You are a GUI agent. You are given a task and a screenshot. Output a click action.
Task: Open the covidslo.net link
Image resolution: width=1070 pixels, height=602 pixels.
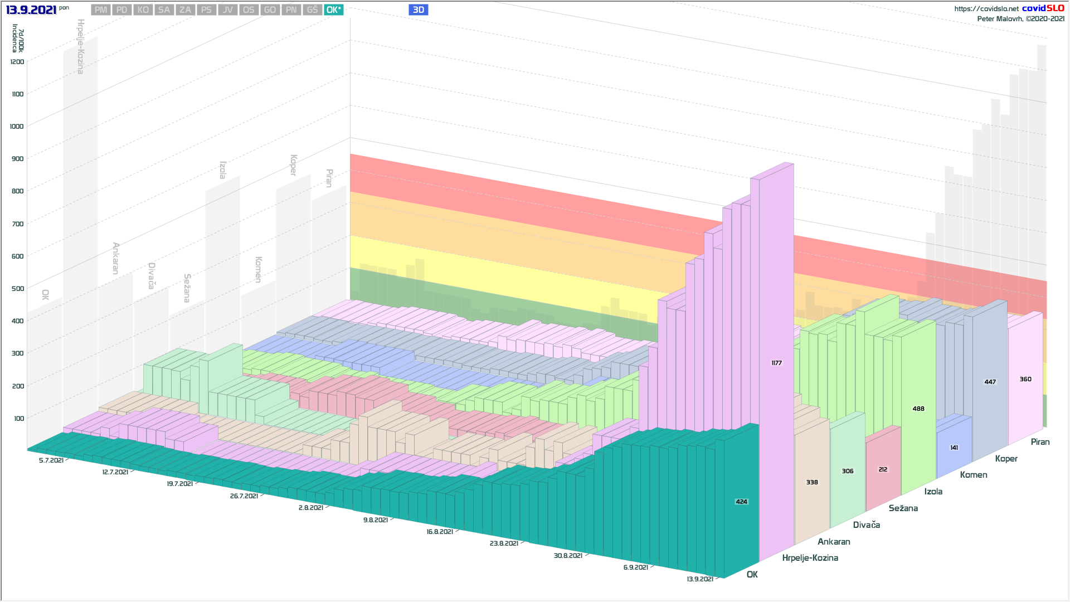point(986,9)
